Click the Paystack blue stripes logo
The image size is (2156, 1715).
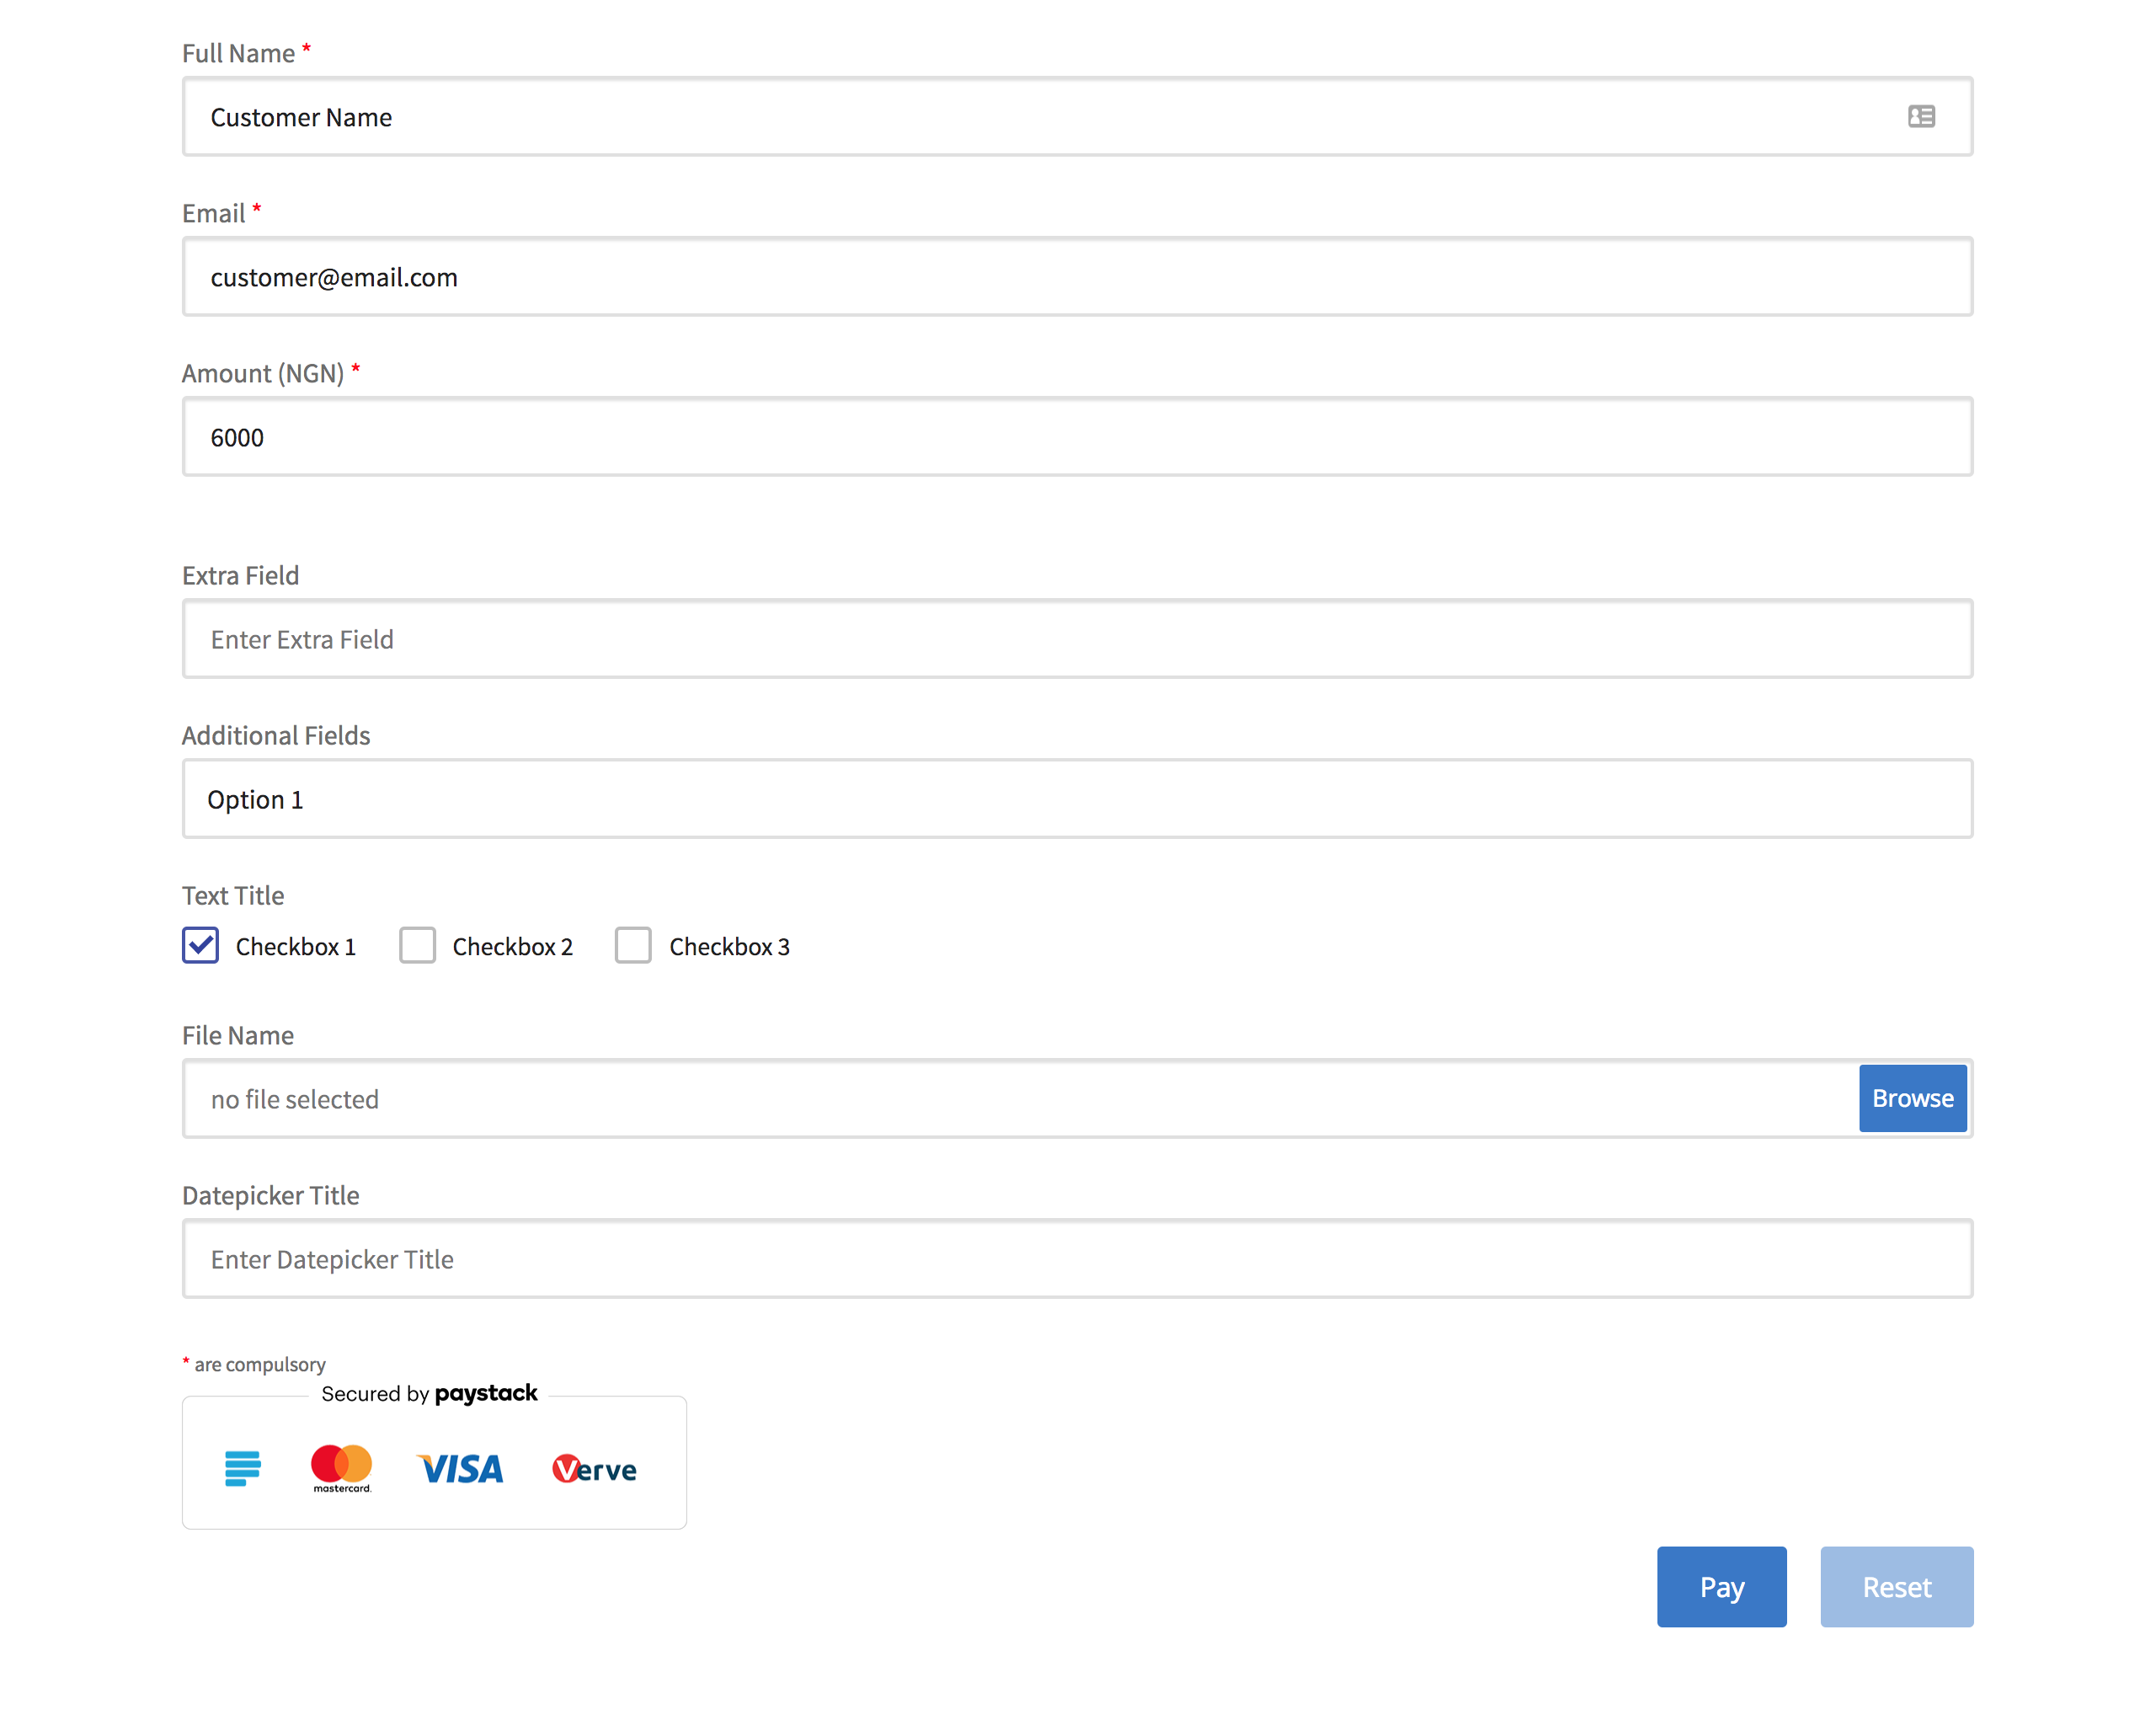(242, 1468)
